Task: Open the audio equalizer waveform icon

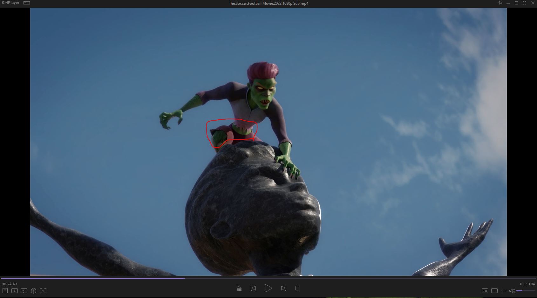Action: 504,291
